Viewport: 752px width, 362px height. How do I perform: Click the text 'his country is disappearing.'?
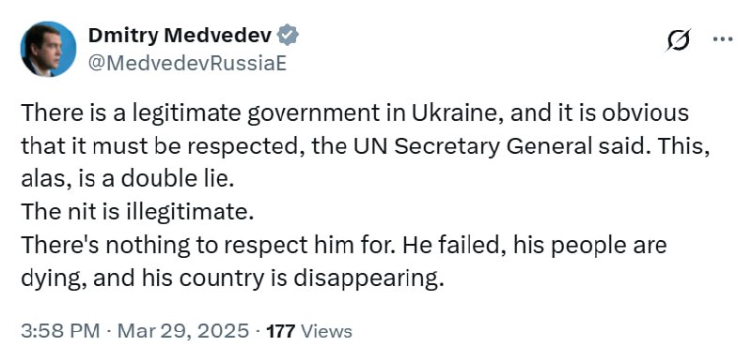tap(290, 279)
